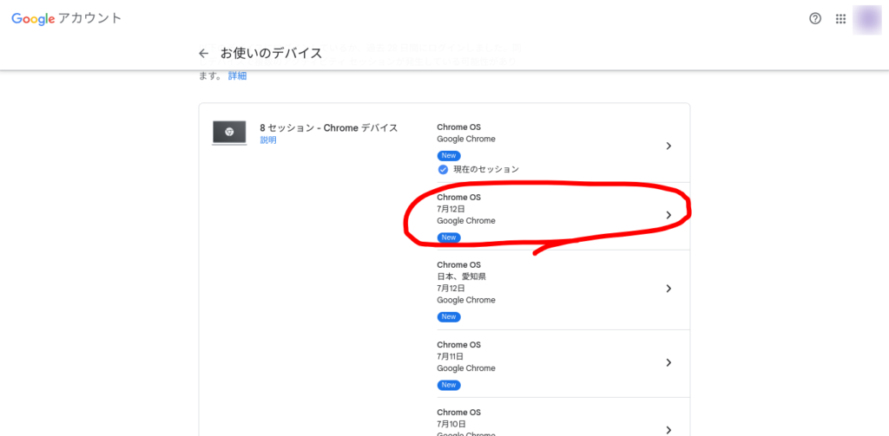The width and height of the screenshot is (889, 436).
Task: Click the 説明 link under Chrome デバイス
Action: (268, 140)
